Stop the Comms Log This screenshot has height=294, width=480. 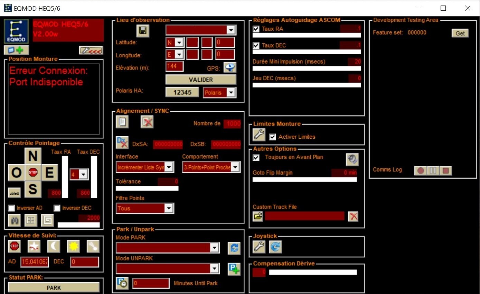[446, 171]
